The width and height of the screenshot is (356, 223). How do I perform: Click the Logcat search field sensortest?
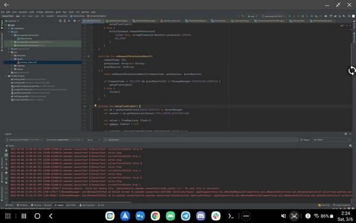point(201,140)
